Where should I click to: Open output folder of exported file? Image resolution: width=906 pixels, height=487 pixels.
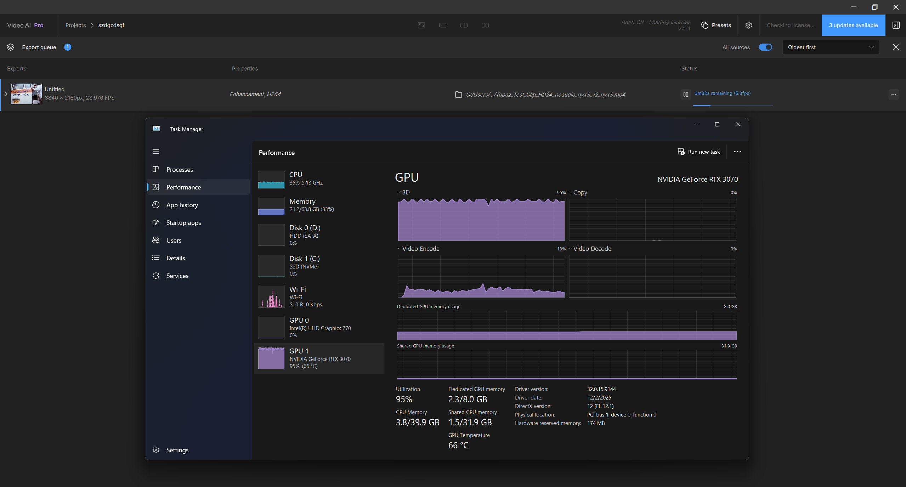tap(458, 95)
